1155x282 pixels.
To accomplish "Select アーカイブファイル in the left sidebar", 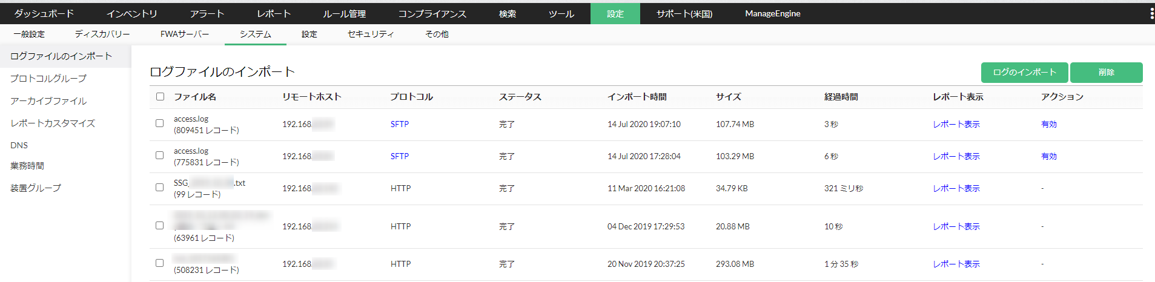I will pos(48,101).
